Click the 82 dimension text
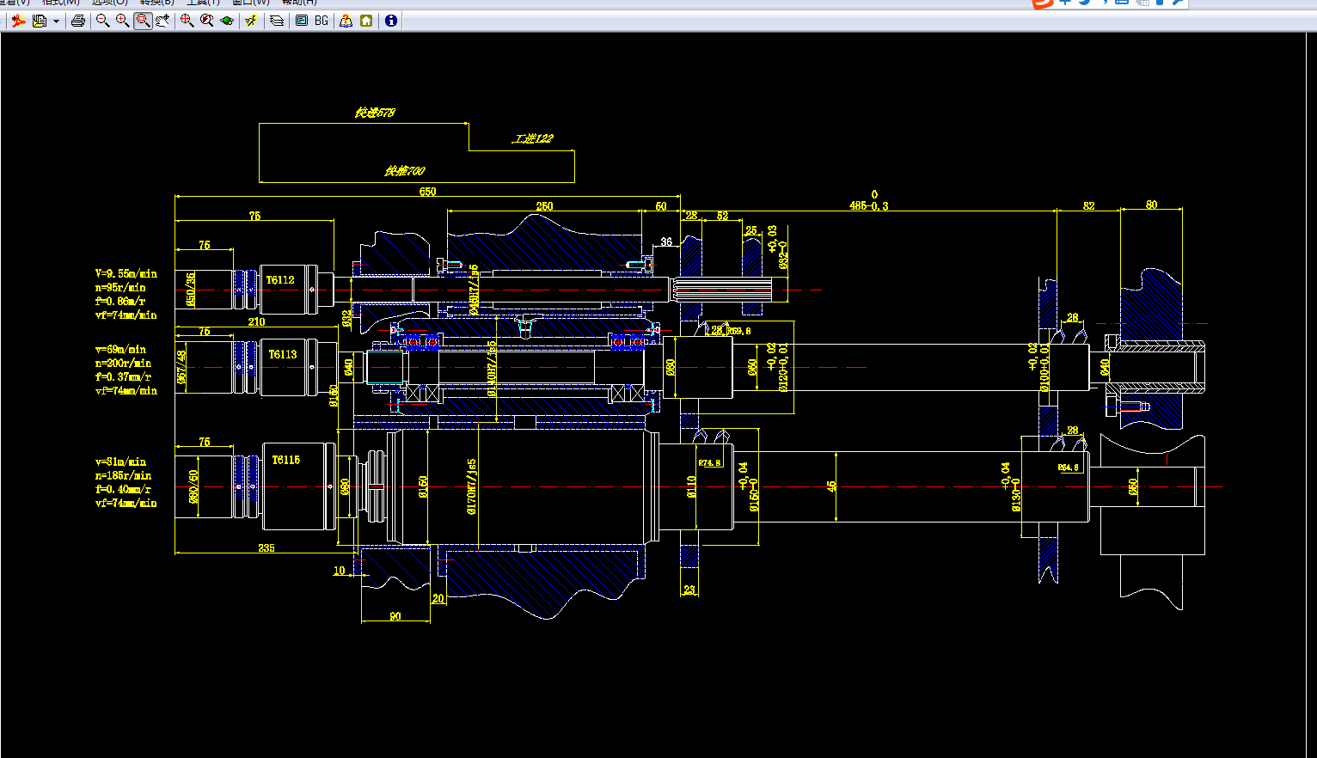 pos(1089,206)
